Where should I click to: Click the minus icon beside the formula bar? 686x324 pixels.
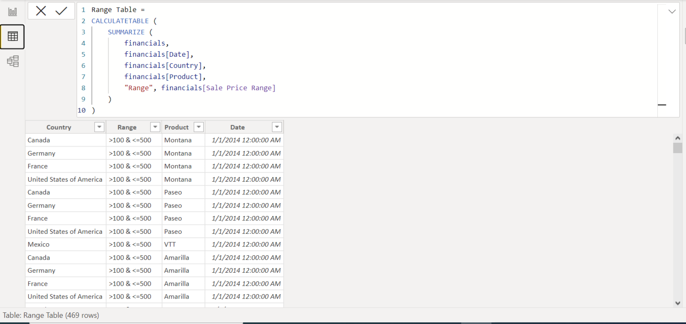[x=662, y=104]
